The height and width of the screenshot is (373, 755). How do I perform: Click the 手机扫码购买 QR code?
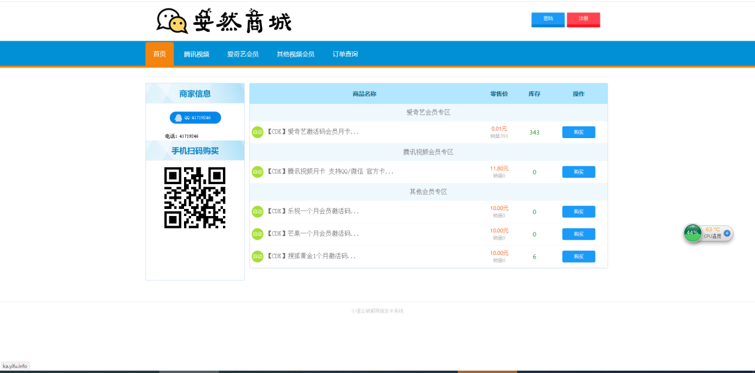coord(194,198)
